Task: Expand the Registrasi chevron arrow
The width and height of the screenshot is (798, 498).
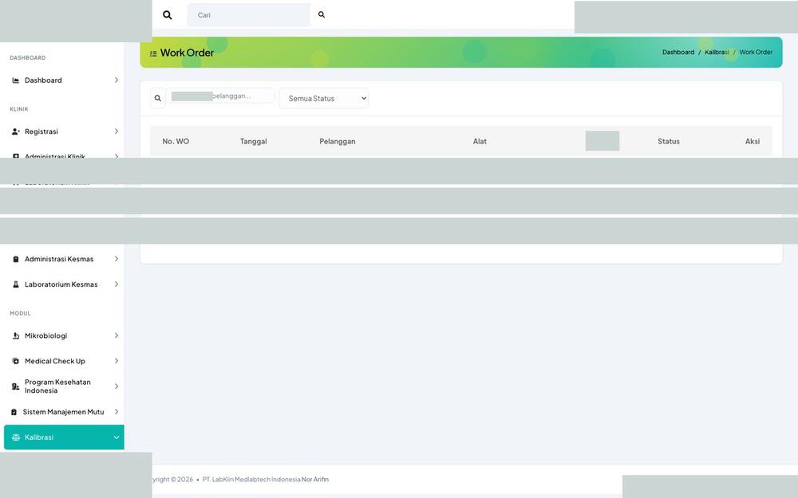Action: [x=116, y=131]
